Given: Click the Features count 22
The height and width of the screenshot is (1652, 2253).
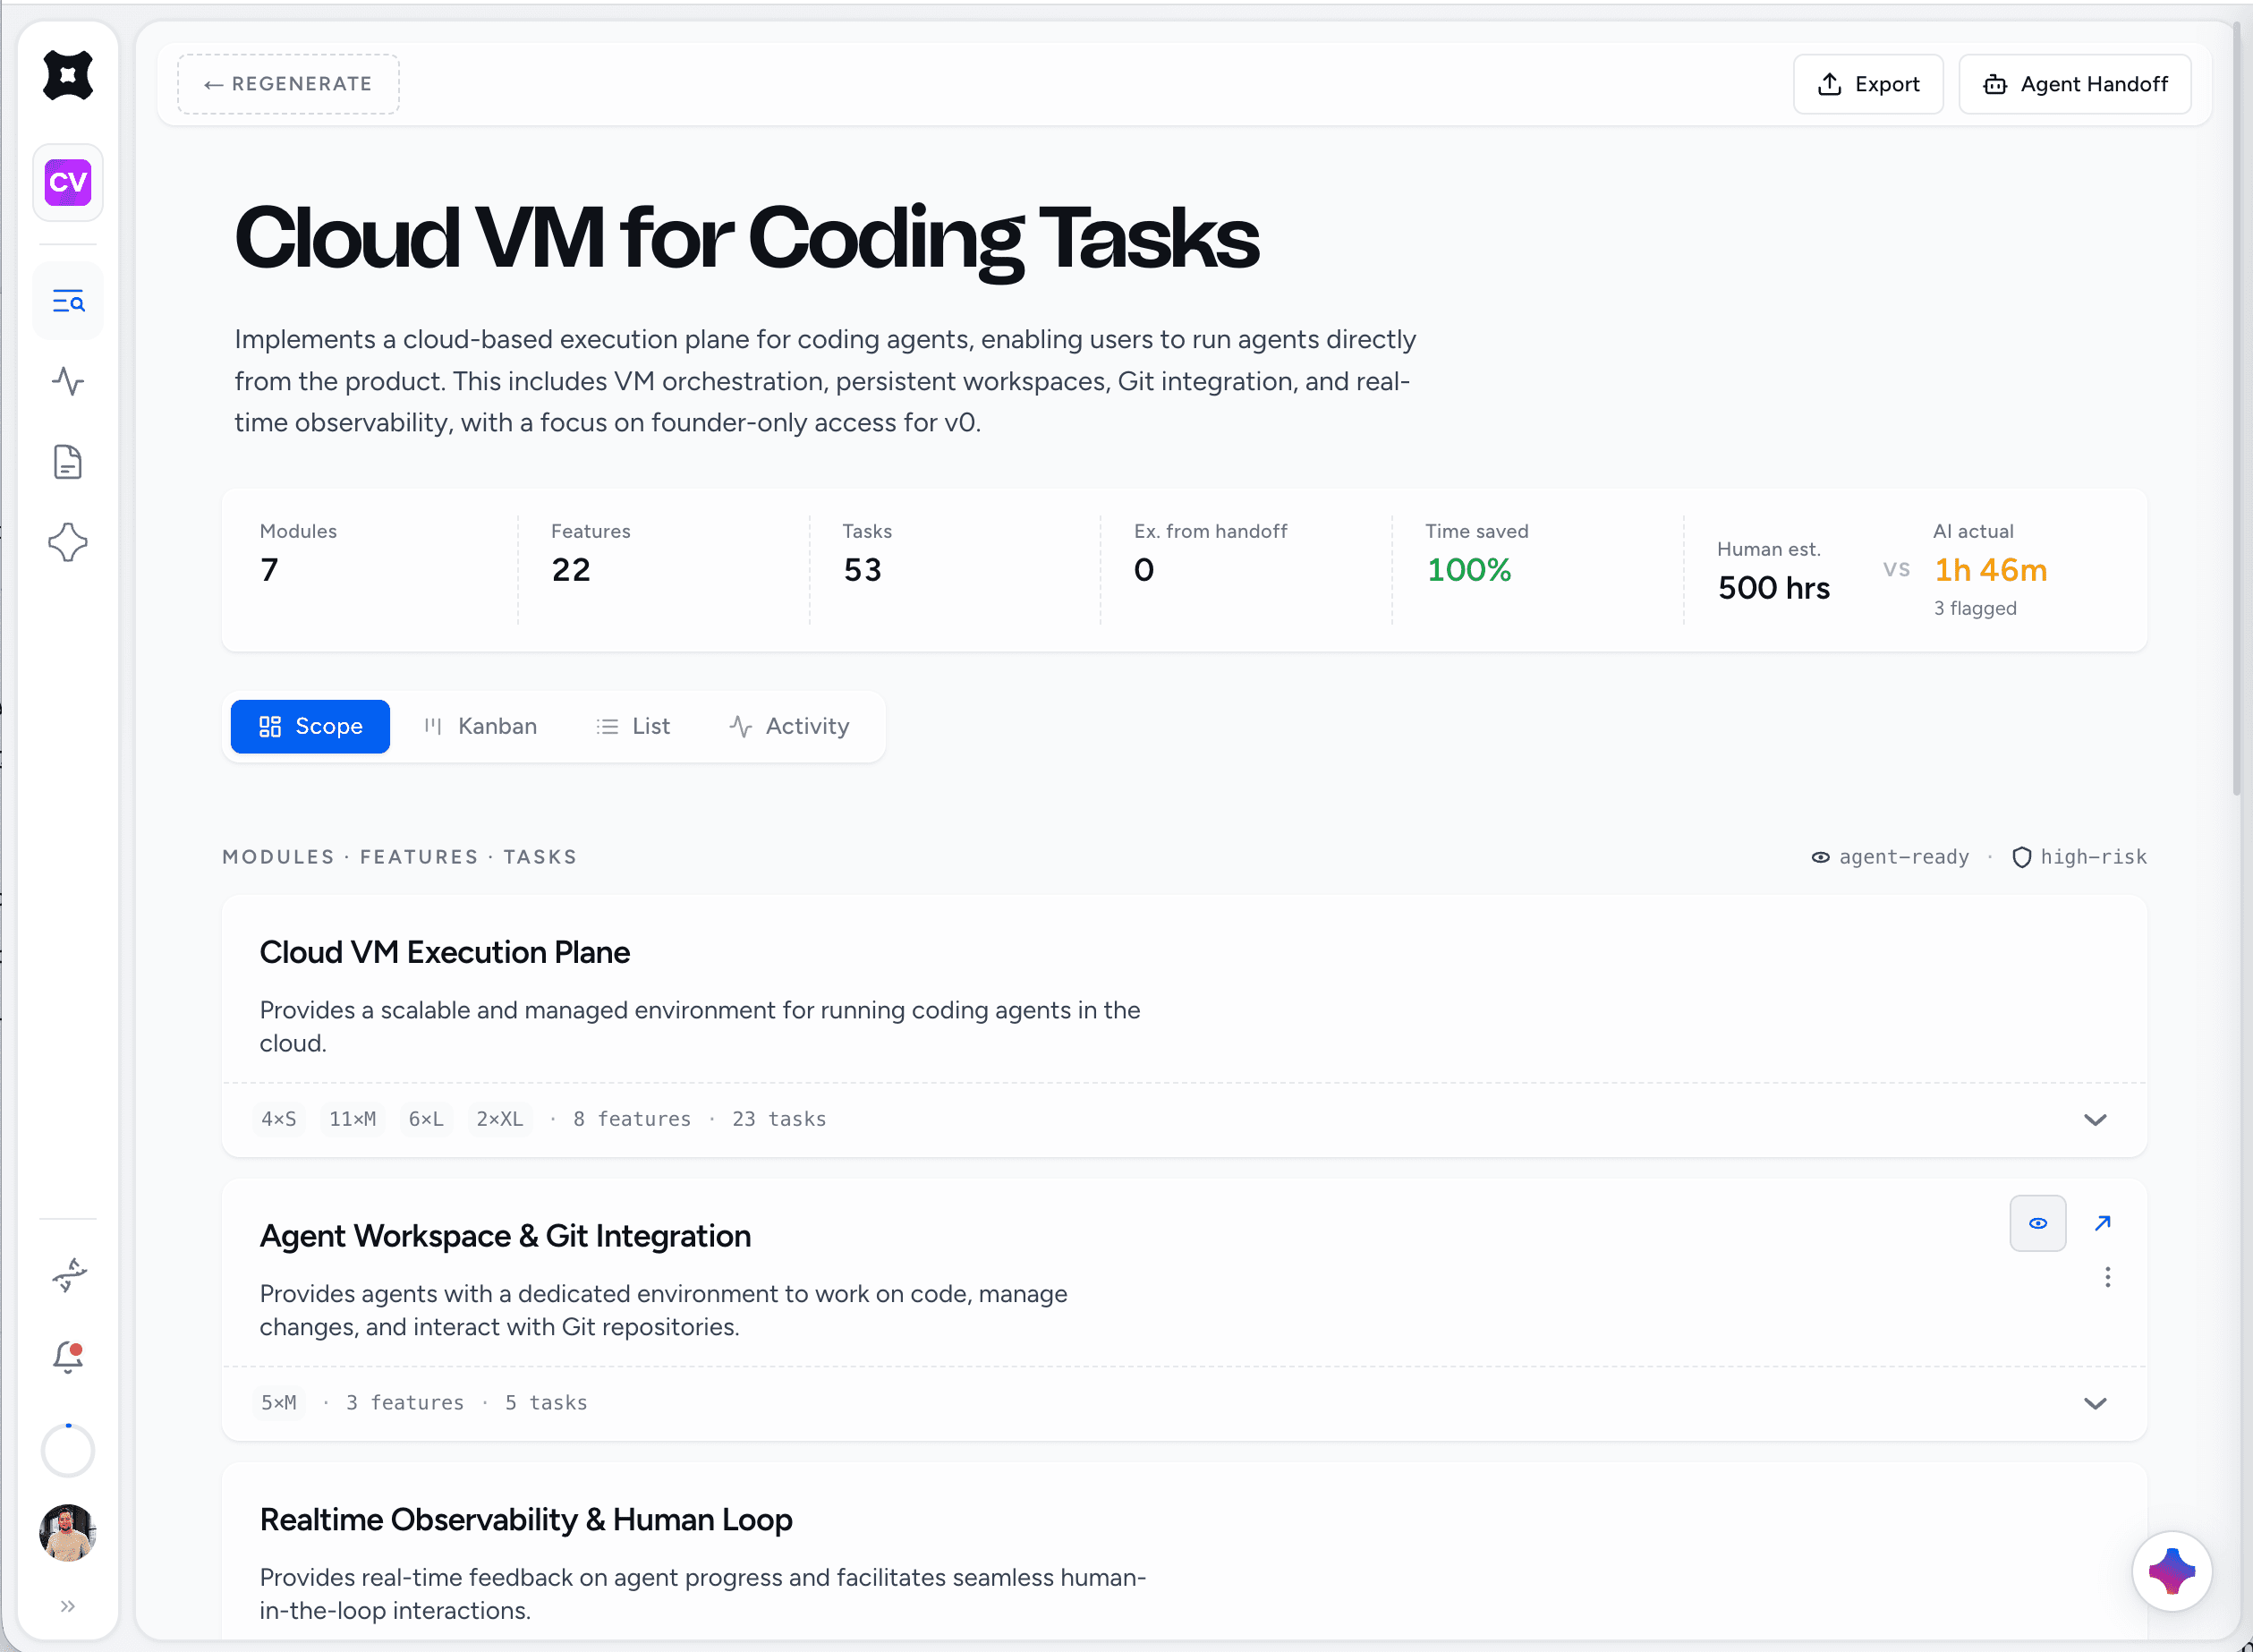Looking at the screenshot, I should click(571, 570).
